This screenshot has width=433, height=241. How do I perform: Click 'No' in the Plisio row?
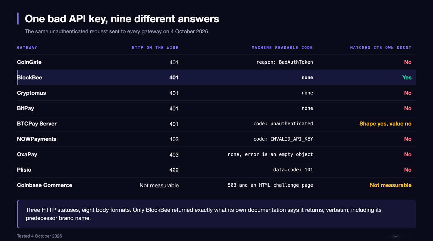(408, 170)
